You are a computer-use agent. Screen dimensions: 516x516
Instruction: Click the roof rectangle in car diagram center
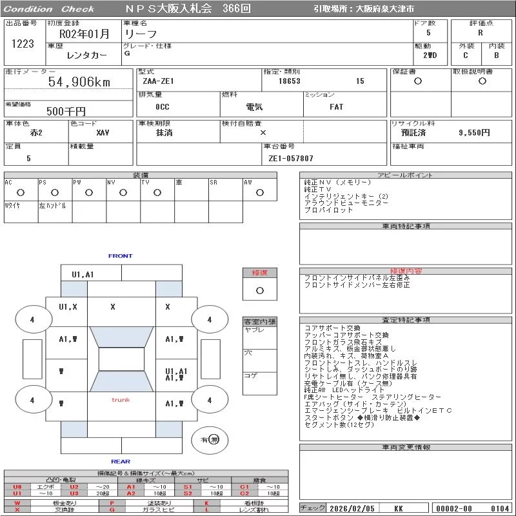pos(121,359)
